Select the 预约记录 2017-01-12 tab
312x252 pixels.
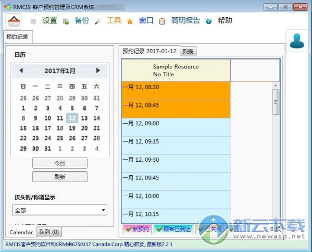click(149, 51)
